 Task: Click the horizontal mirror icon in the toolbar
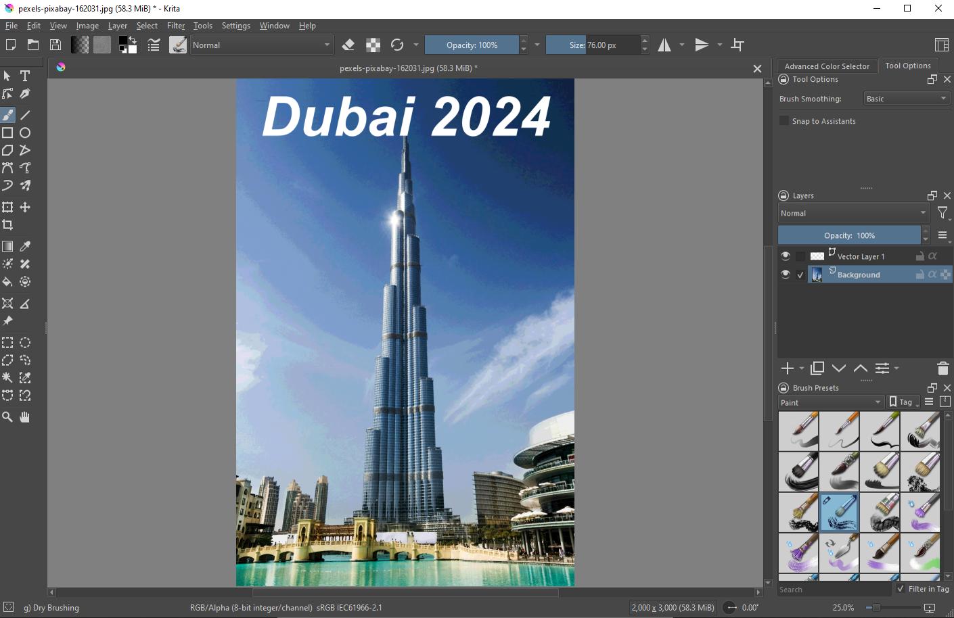(x=664, y=45)
